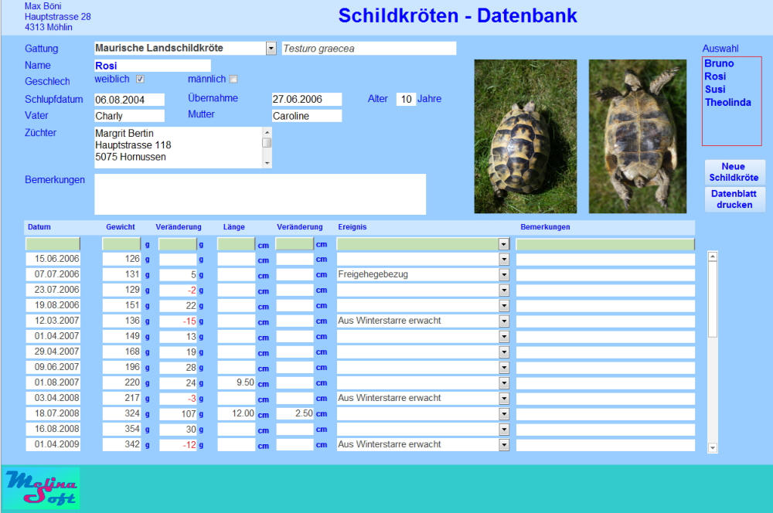773x513 pixels.
Task: Click the Datum column header
Action: 39,227
